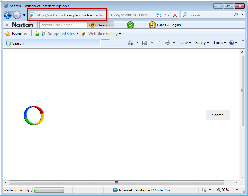Expand the feeds dropdown arrow
Screen dimensions: 248x196
[152, 43]
